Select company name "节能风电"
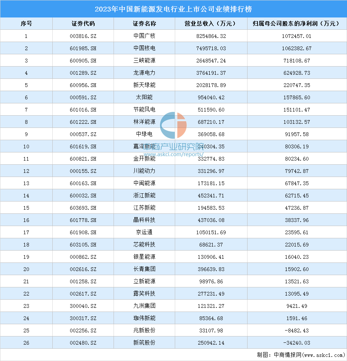 (144, 110)
